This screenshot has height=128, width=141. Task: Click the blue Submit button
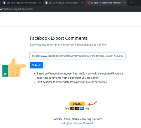pos(36,65)
